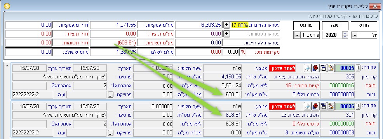Click the gold coin icon in the title bar
Viewport: 383px width, 139px height.
coord(7,6)
